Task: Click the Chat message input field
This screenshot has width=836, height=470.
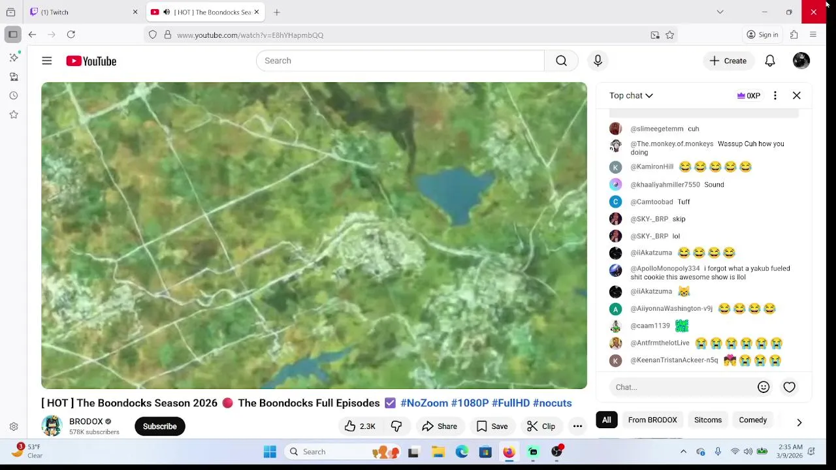Action: coord(682,387)
